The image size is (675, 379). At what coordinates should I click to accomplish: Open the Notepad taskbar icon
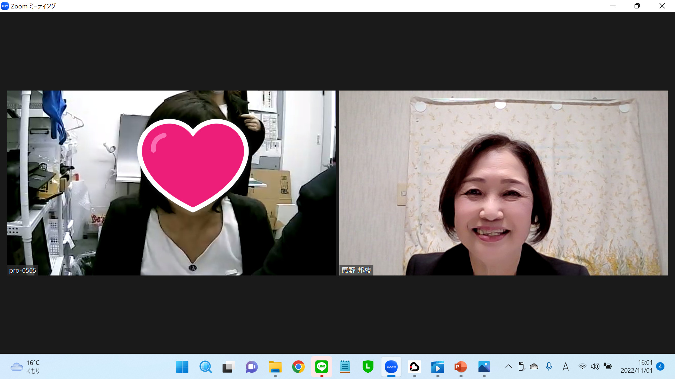345,367
